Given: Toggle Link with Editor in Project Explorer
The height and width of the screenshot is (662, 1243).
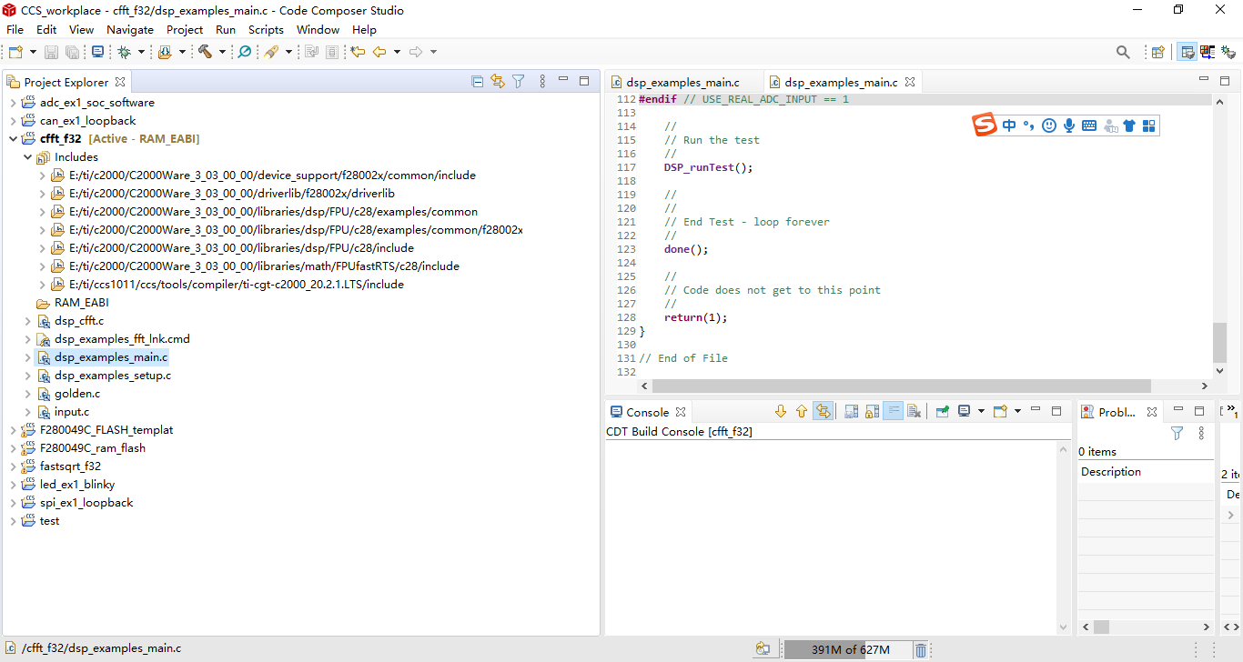Looking at the screenshot, I should click(498, 82).
